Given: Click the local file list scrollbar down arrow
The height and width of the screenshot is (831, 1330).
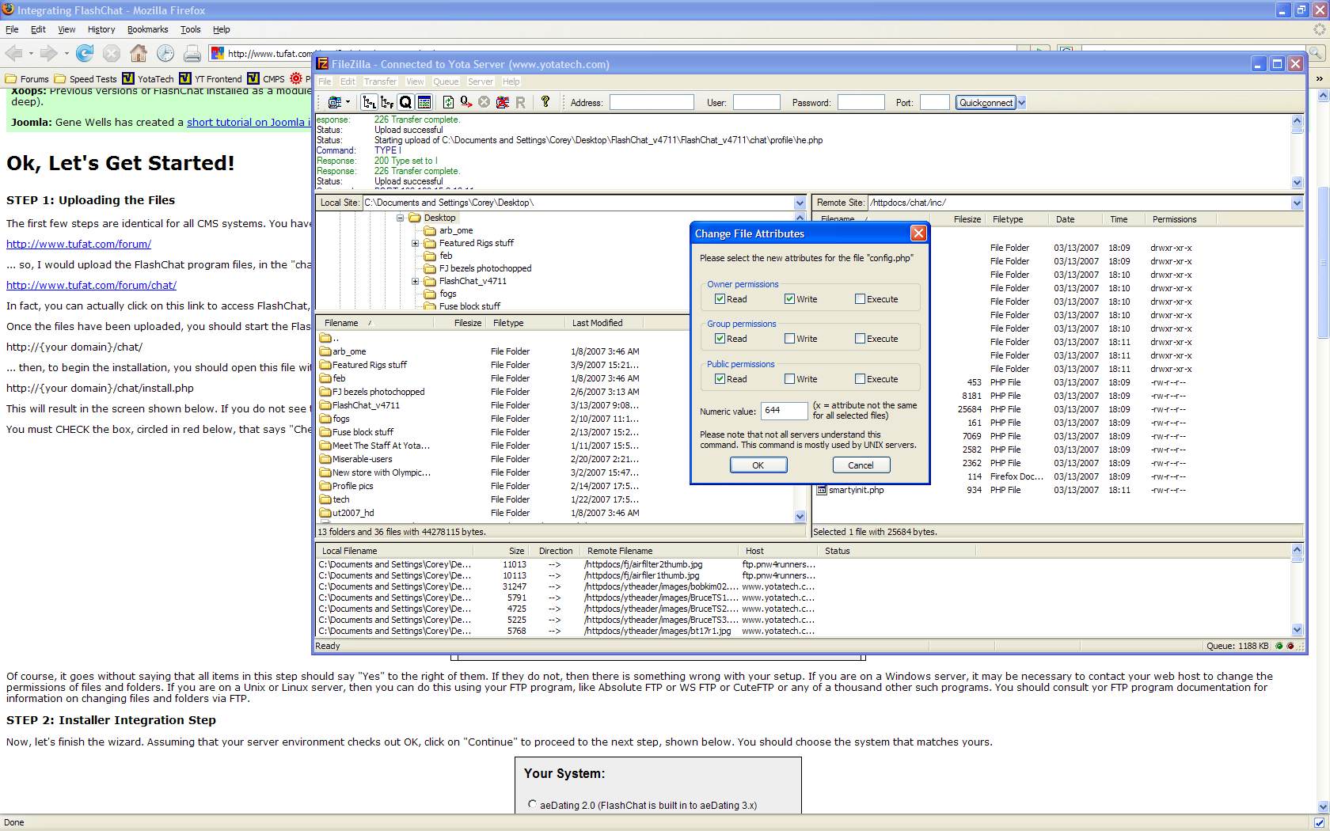Looking at the screenshot, I should point(800,516).
